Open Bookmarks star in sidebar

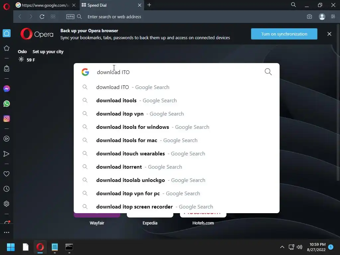click(7, 48)
